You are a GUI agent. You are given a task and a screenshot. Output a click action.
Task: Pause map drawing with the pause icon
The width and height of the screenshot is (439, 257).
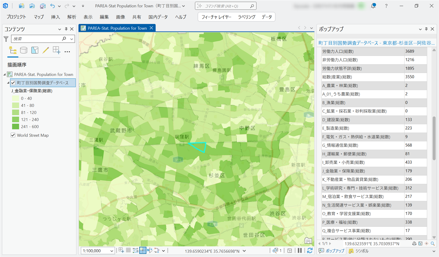[x=299, y=250]
